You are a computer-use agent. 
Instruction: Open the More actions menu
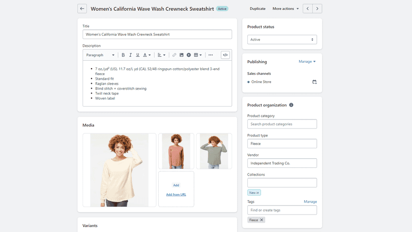click(x=286, y=8)
